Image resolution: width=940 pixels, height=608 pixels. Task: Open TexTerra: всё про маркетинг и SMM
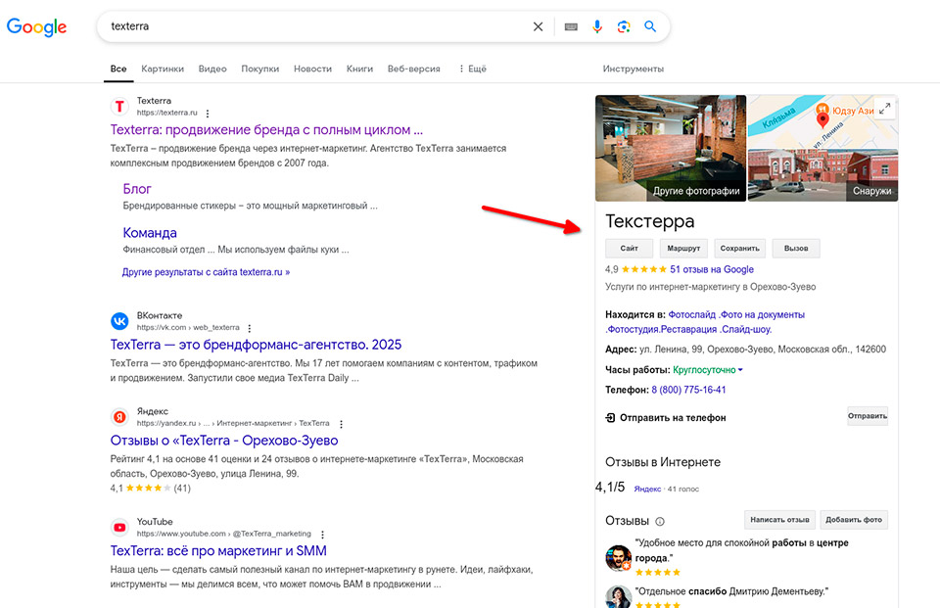click(x=218, y=551)
